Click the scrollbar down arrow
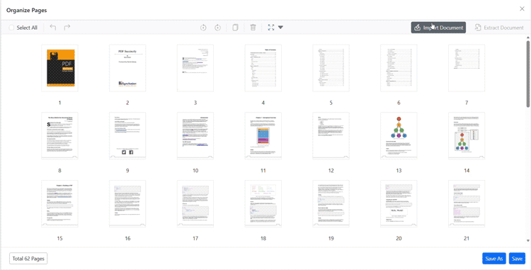The image size is (531, 270). pos(528,240)
